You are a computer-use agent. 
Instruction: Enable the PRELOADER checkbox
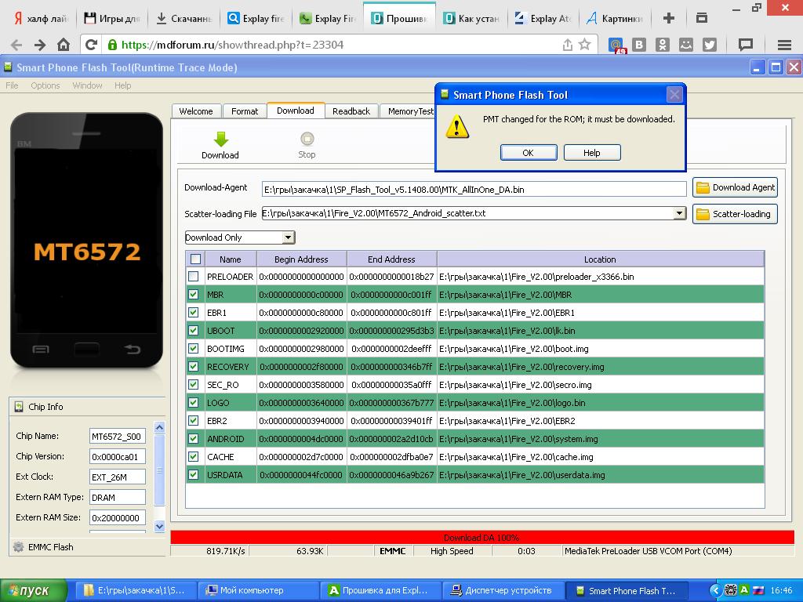(x=194, y=277)
